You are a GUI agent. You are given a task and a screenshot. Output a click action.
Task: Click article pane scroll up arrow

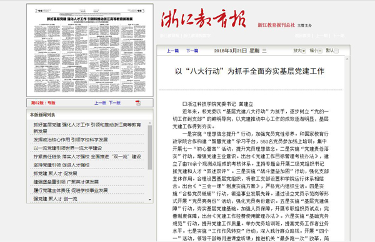point(347,59)
